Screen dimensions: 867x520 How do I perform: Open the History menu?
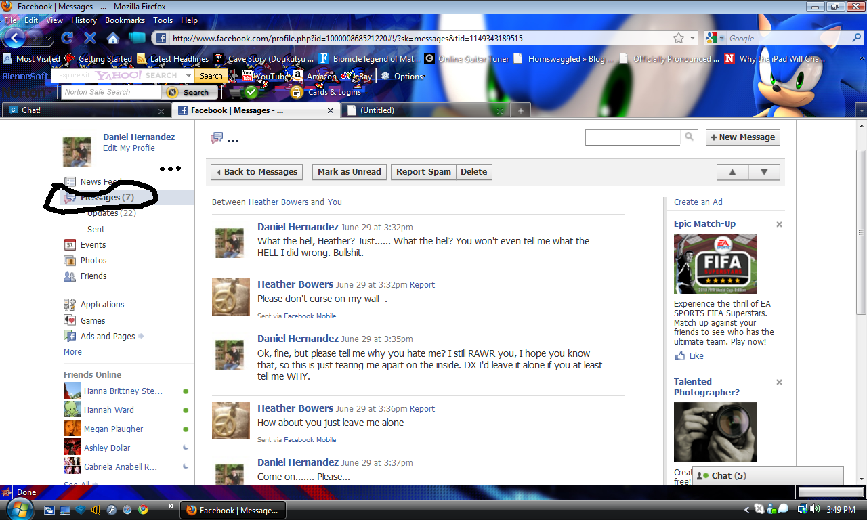tap(84, 20)
